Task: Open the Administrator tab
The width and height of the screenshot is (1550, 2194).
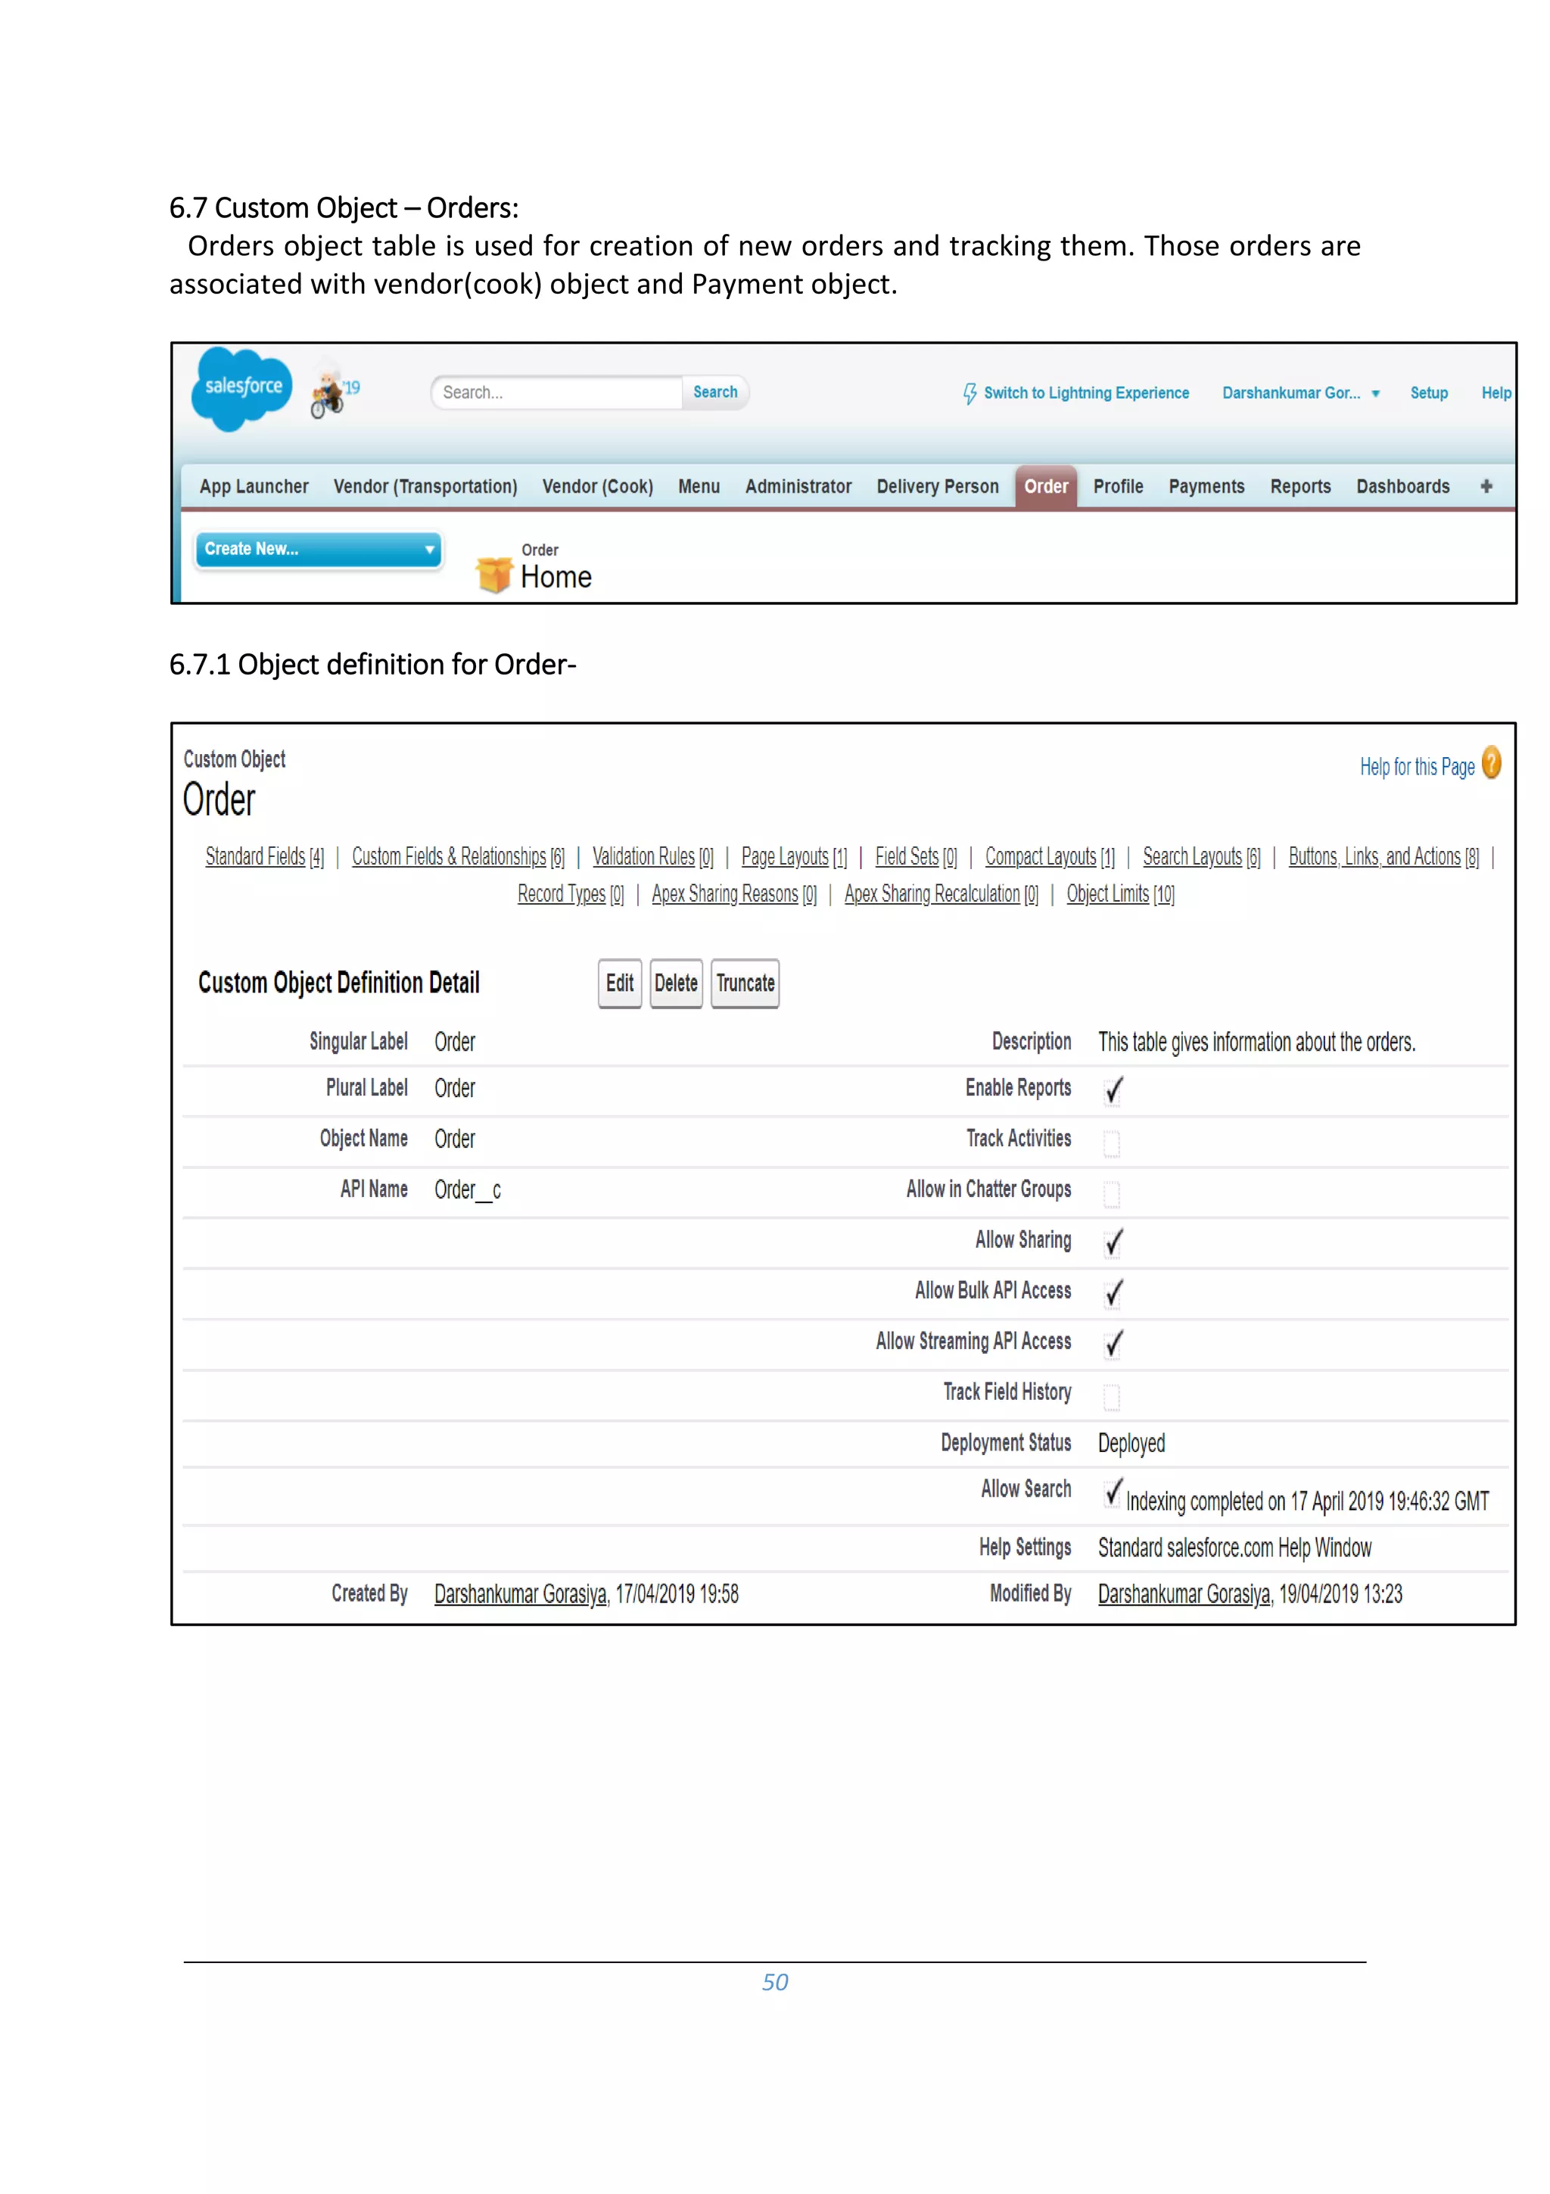Action: 798,486
